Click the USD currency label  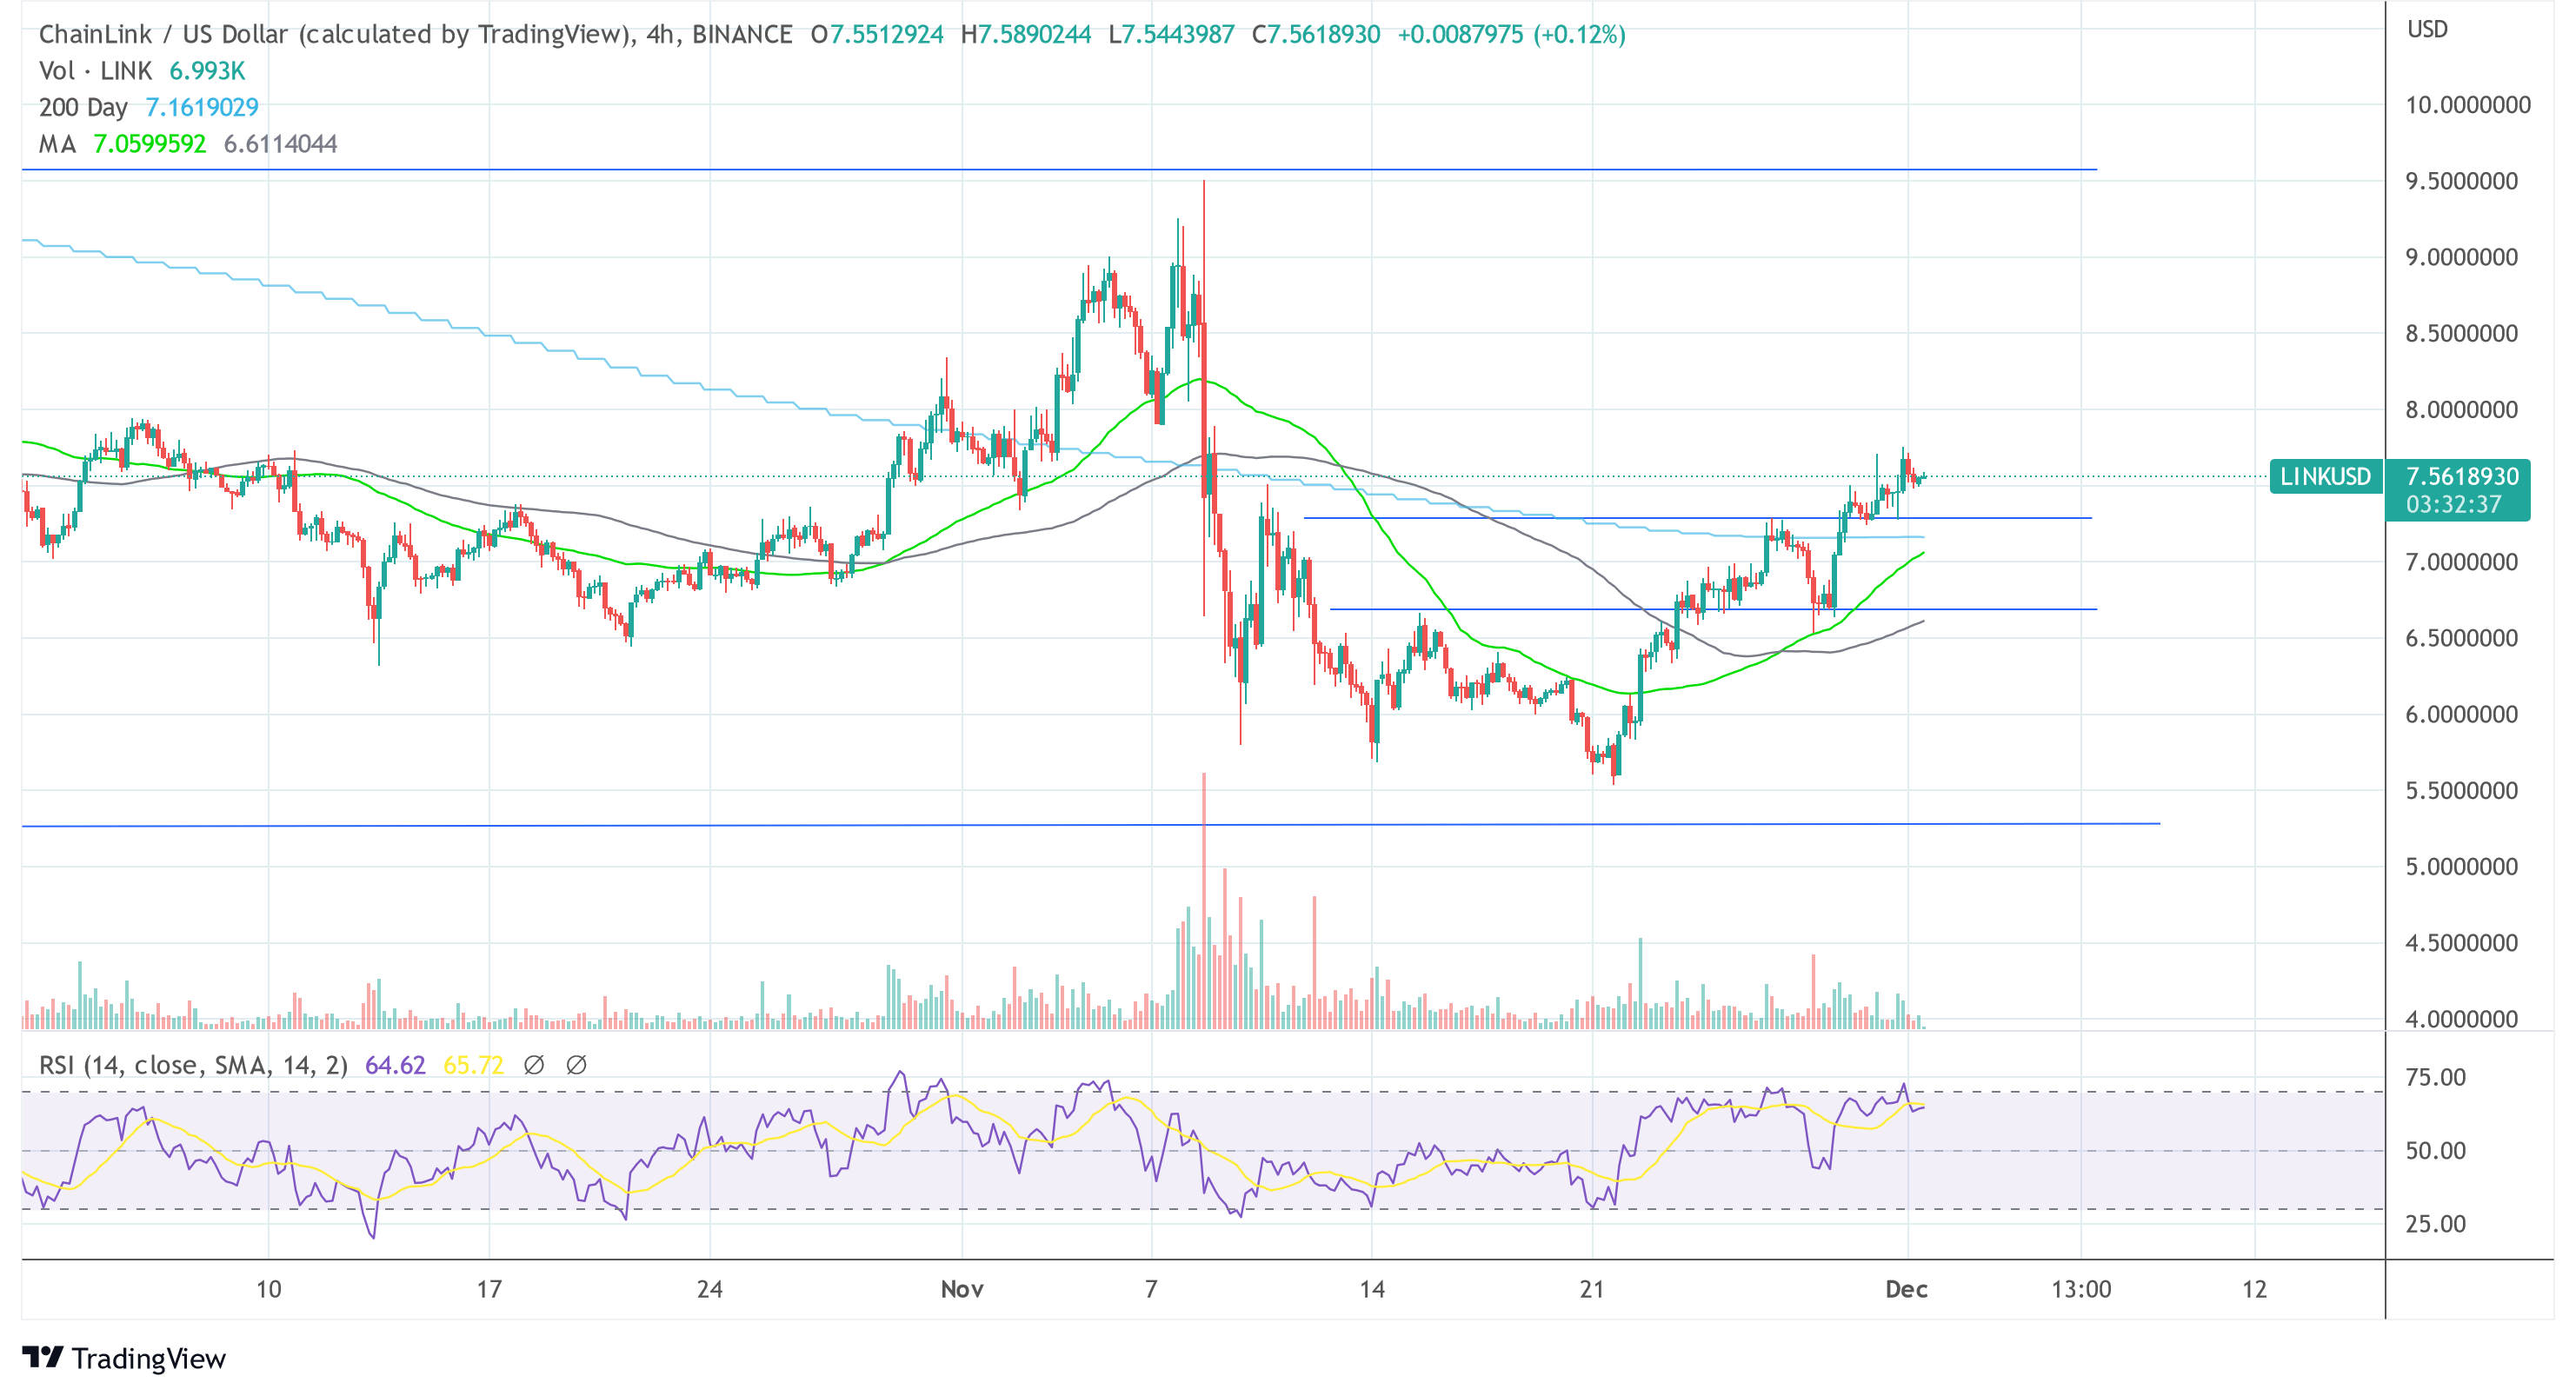[2427, 29]
